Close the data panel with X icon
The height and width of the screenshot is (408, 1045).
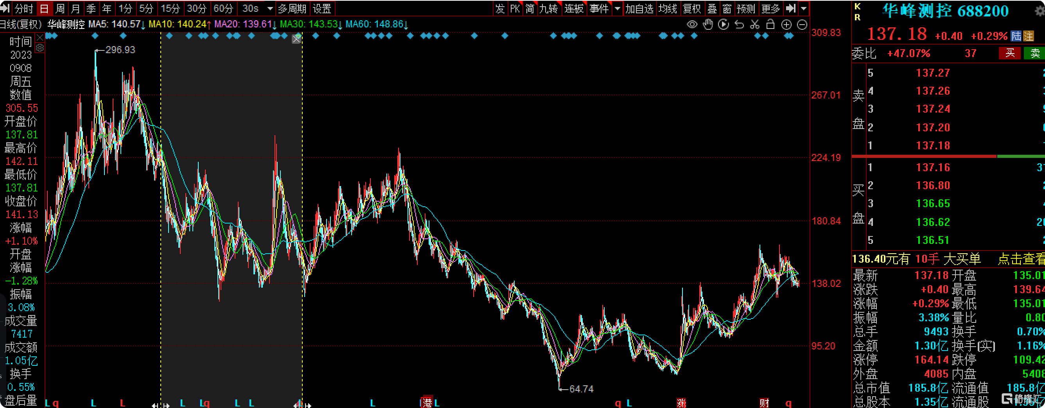(x=40, y=38)
